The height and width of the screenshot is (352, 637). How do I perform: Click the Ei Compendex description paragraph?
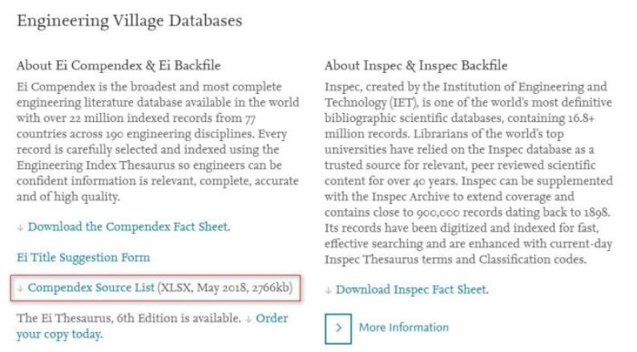pyautogui.click(x=158, y=142)
